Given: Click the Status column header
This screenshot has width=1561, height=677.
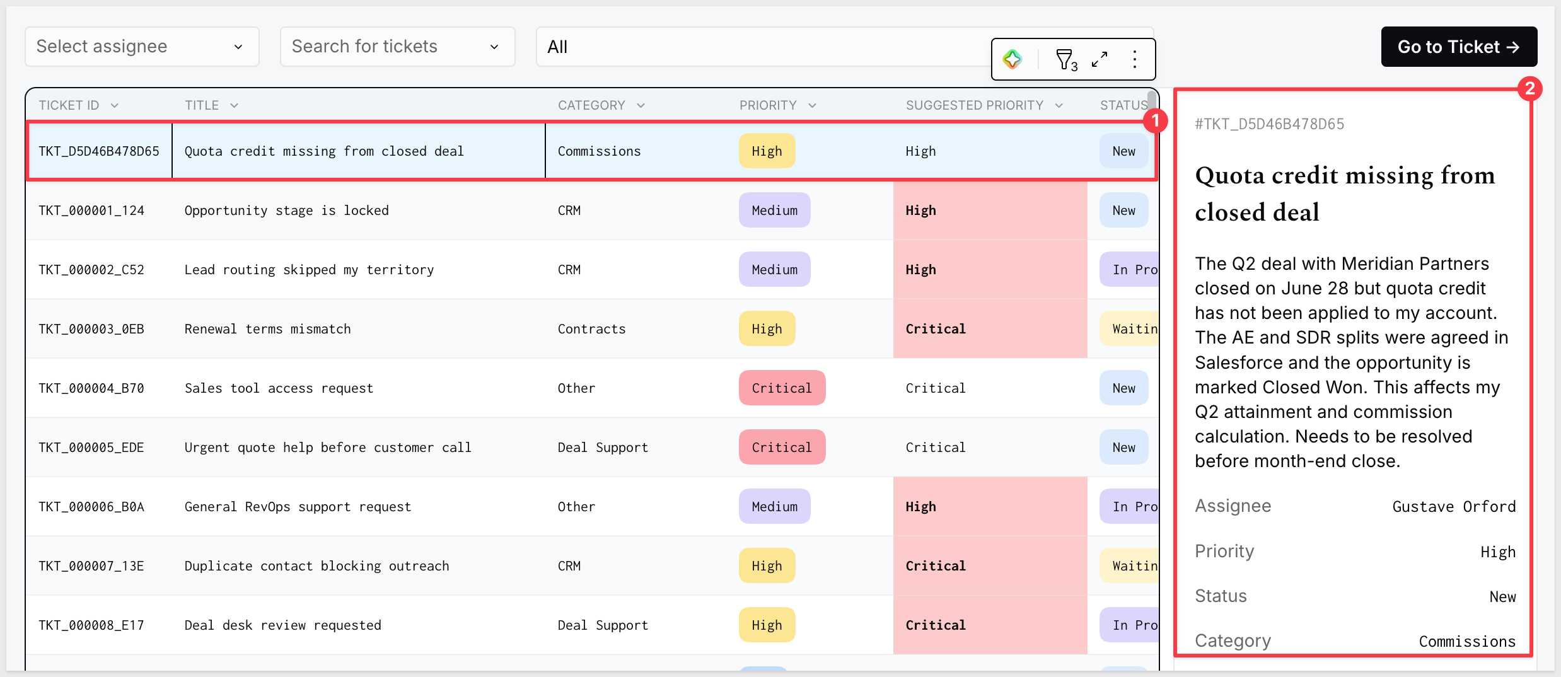Looking at the screenshot, I should [1123, 105].
